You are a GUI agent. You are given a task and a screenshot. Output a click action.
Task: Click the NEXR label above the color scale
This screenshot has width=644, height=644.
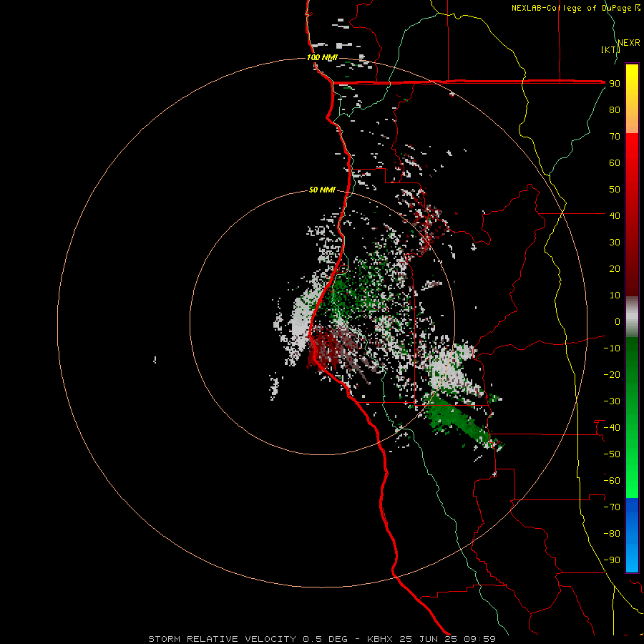tap(629, 43)
